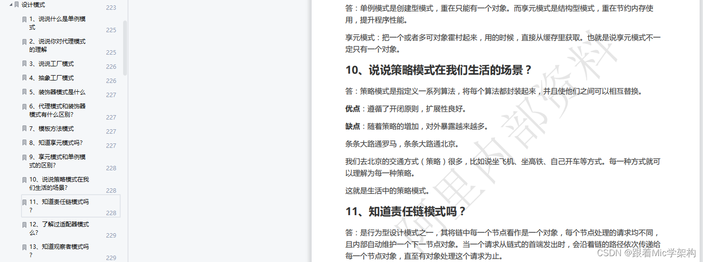The image size is (703, 262).
Task: Click bookmark icon for 8、知道享元模式吗
Action: (x=24, y=143)
